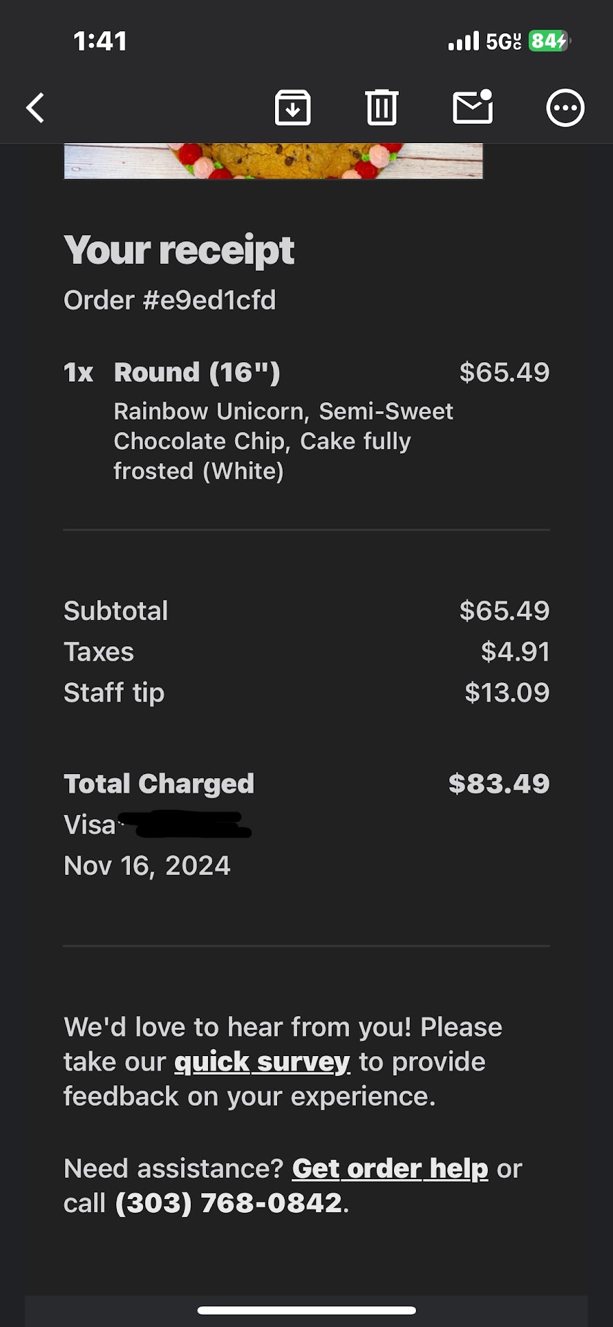Image resolution: width=613 pixels, height=1327 pixels.
Task: Tap the back chevron arrow
Action: (x=35, y=108)
